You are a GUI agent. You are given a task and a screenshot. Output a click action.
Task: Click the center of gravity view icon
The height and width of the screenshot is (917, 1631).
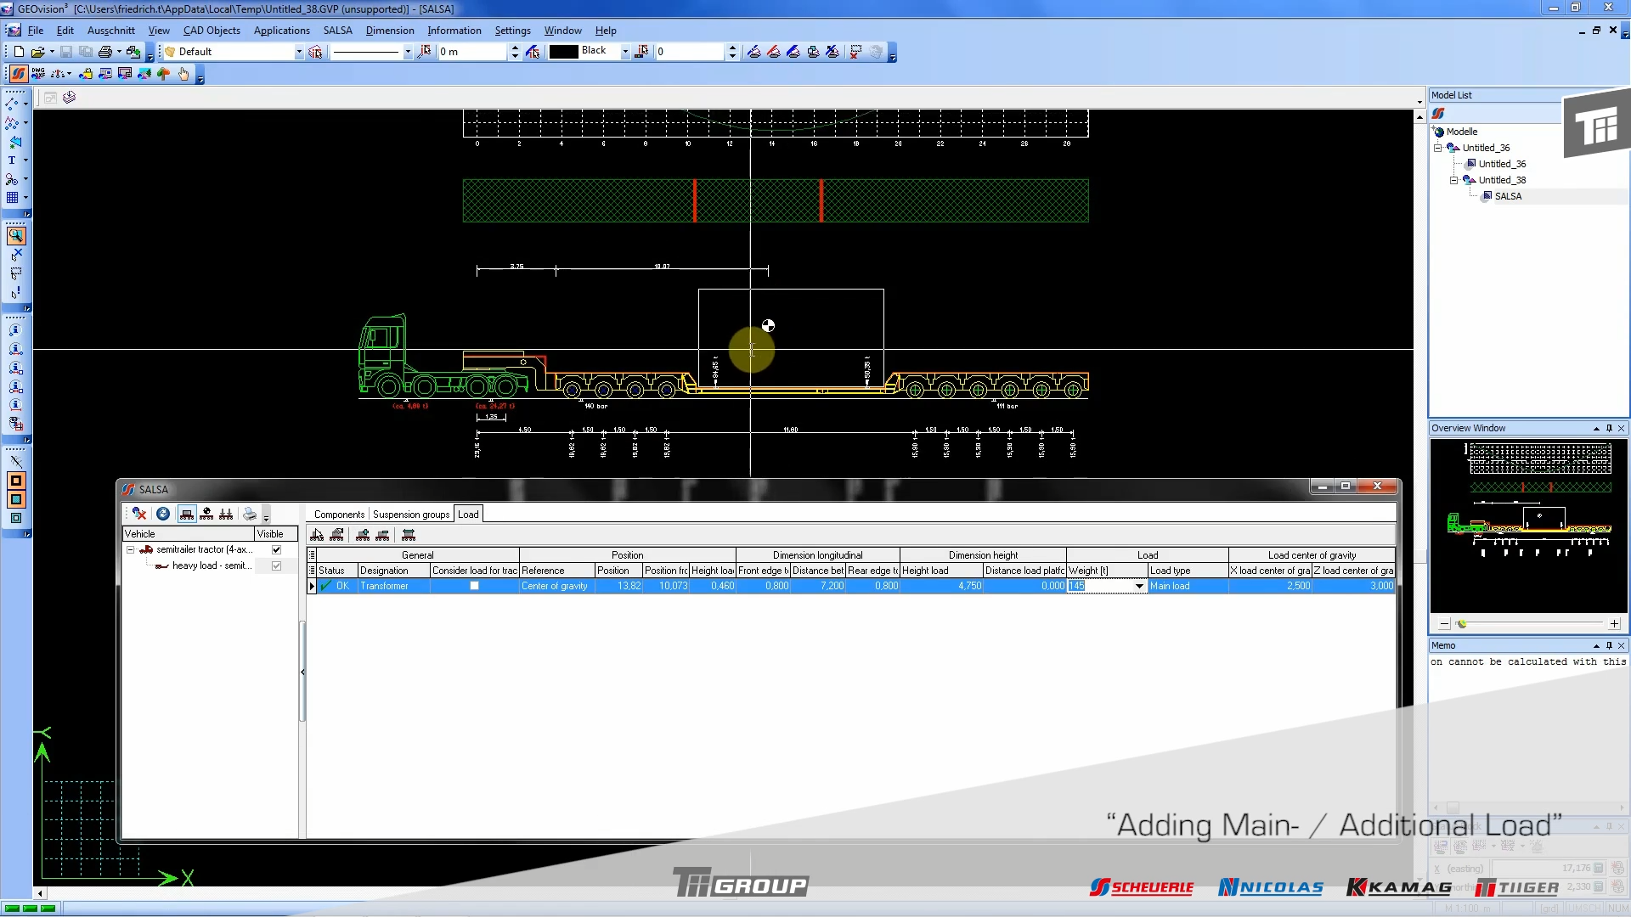tap(206, 514)
